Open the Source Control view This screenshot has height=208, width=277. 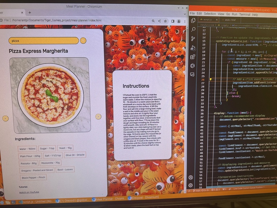pyautogui.click(x=193, y=38)
